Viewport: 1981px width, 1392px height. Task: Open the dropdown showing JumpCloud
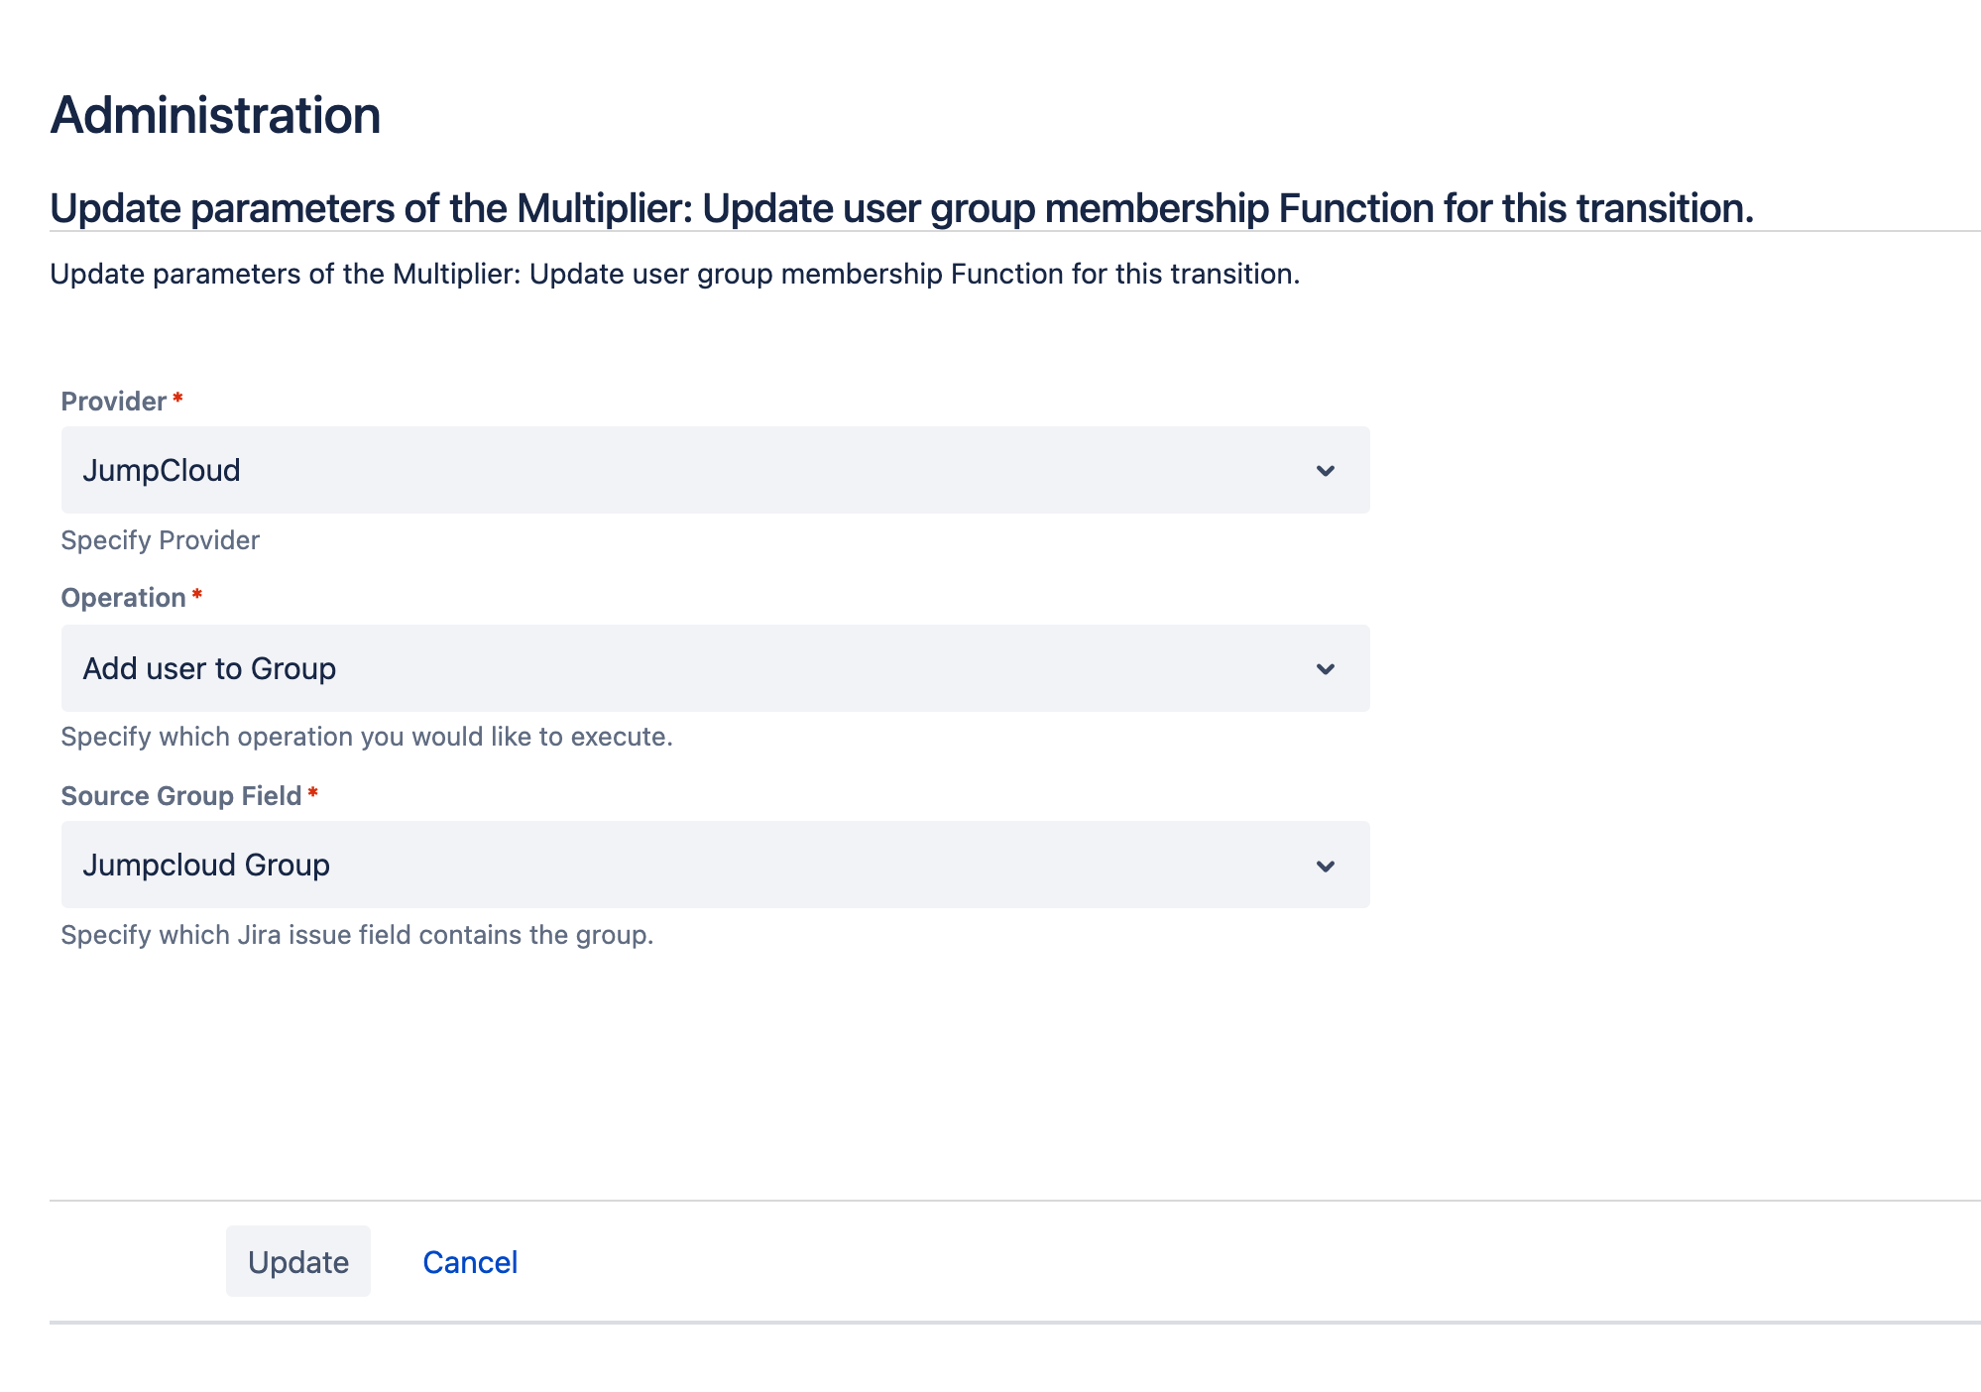point(714,470)
